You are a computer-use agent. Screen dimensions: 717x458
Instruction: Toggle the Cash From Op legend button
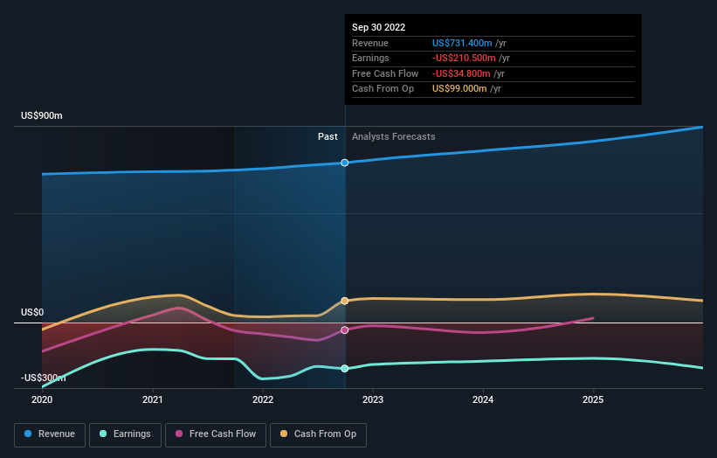(318, 434)
